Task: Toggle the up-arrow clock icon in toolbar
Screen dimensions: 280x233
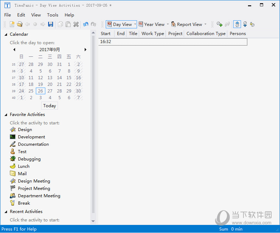Action: coord(237,24)
